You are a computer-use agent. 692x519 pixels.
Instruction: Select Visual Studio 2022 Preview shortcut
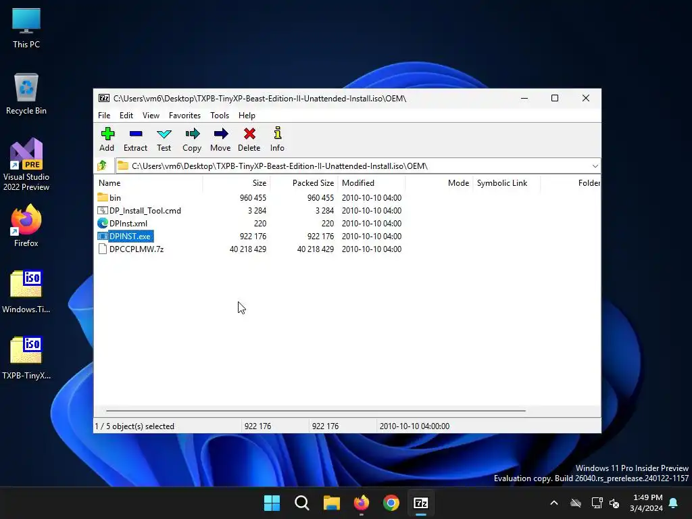(26, 165)
